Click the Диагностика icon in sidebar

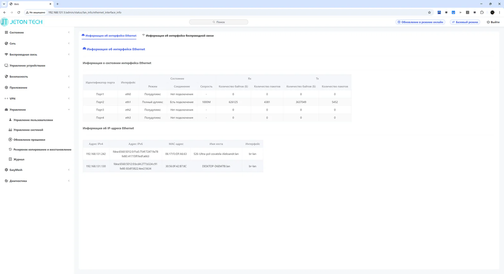click(6, 181)
